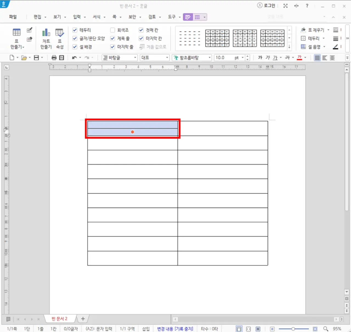This screenshot has height=332, width=351.
Task: Set font color with red 가 icon
Action: [x=299, y=57]
